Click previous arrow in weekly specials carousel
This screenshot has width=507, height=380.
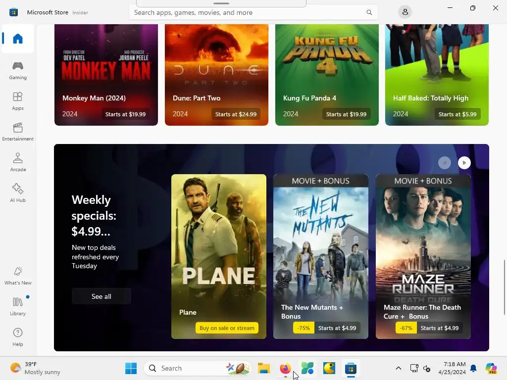tap(444, 162)
